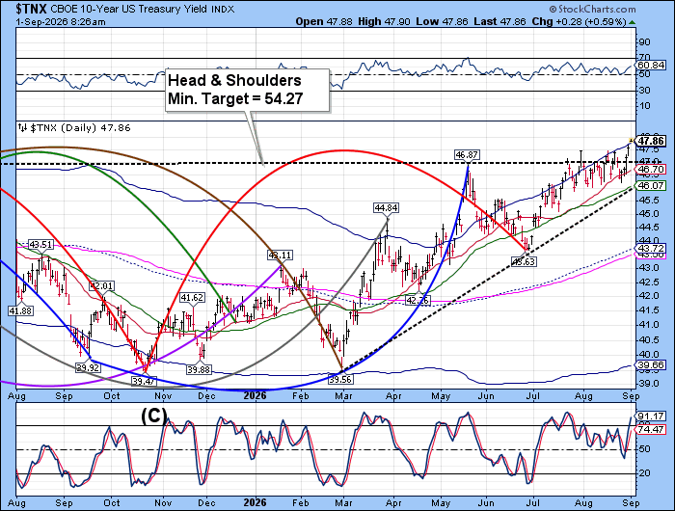Viewport: 675px width, 511px height.
Task: Click the 60.84 RSI value tag
Action: (x=651, y=66)
